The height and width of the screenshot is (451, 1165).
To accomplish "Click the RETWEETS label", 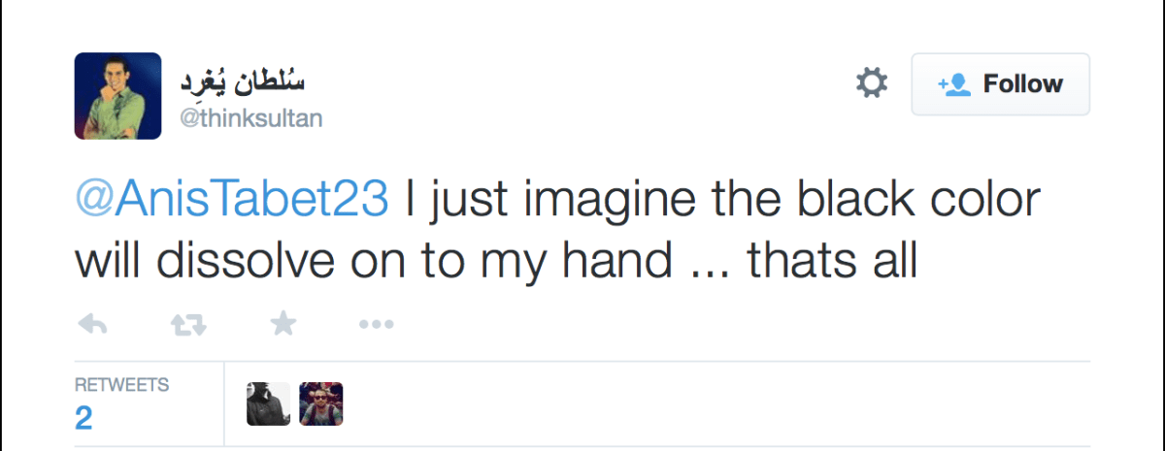I will pyautogui.click(x=121, y=385).
